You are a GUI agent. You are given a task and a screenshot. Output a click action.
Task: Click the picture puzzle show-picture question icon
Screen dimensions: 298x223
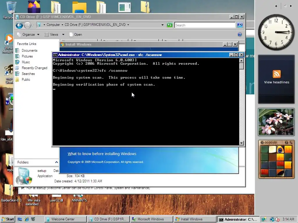tap(286, 143)
